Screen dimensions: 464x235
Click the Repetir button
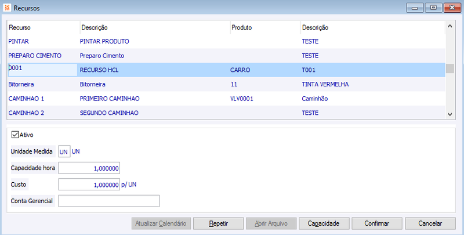pyautogui.click(x=219, y=223)
